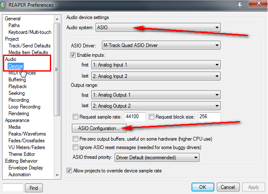The width and height of the screenshot is (268, 194).
Task: Select Keyboard/Multi-touch preferences page
Action: pos(30,32)
